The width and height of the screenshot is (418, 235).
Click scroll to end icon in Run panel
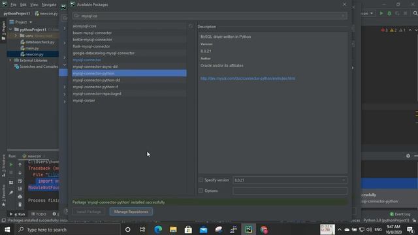pyautogui.click(x=20, y=189)
